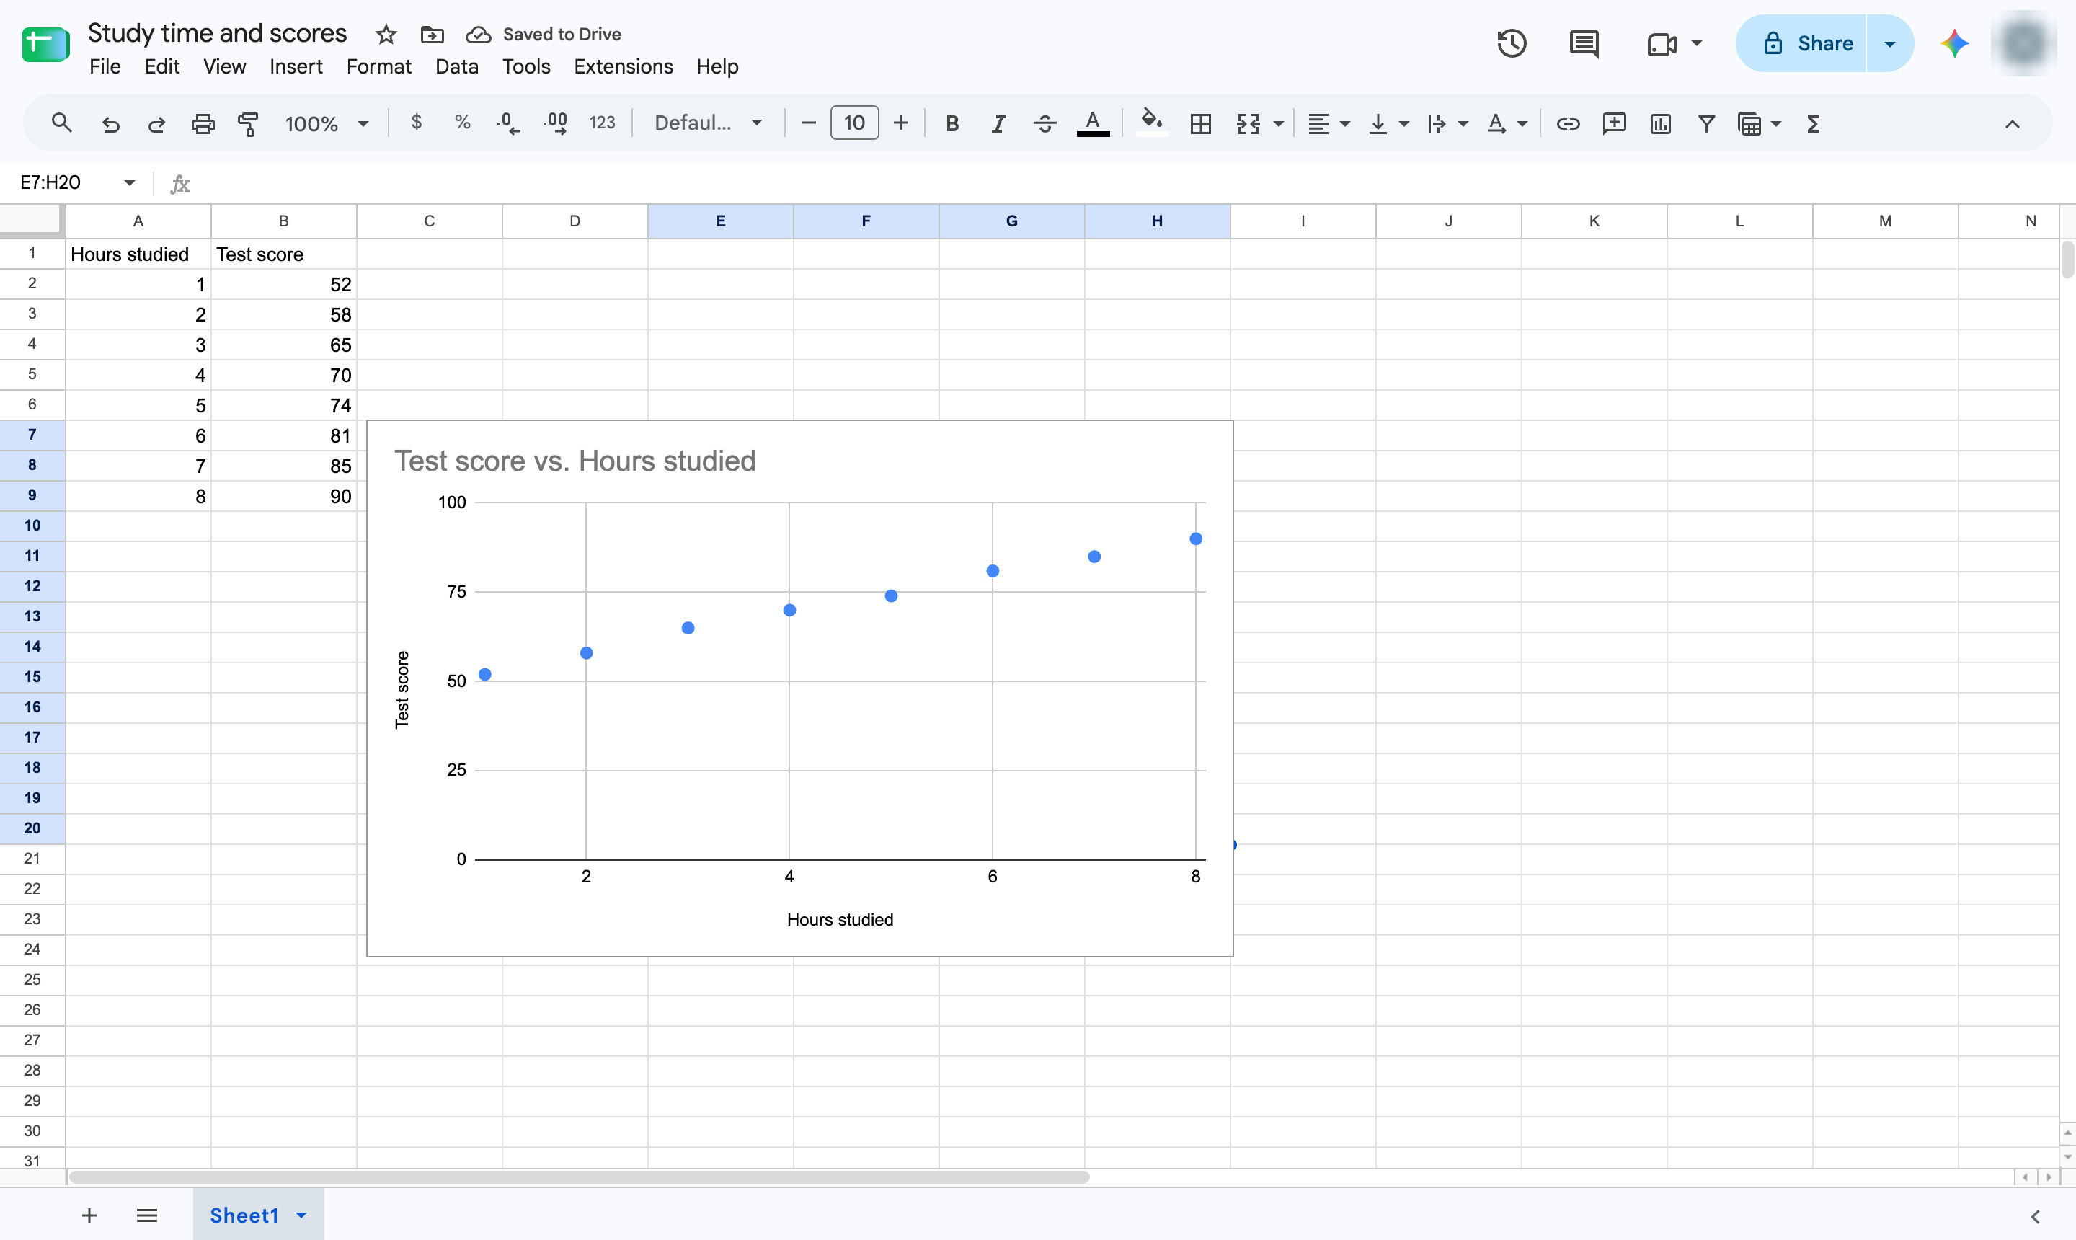Open fill color picker
Screen dimensions: 2076x1240
point(1152,124)
